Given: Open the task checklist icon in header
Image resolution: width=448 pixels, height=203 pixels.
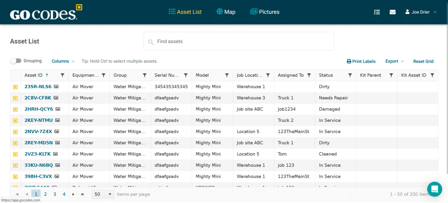Looking at the screenshot, I should pyautogui.click(x=377, y=12).
